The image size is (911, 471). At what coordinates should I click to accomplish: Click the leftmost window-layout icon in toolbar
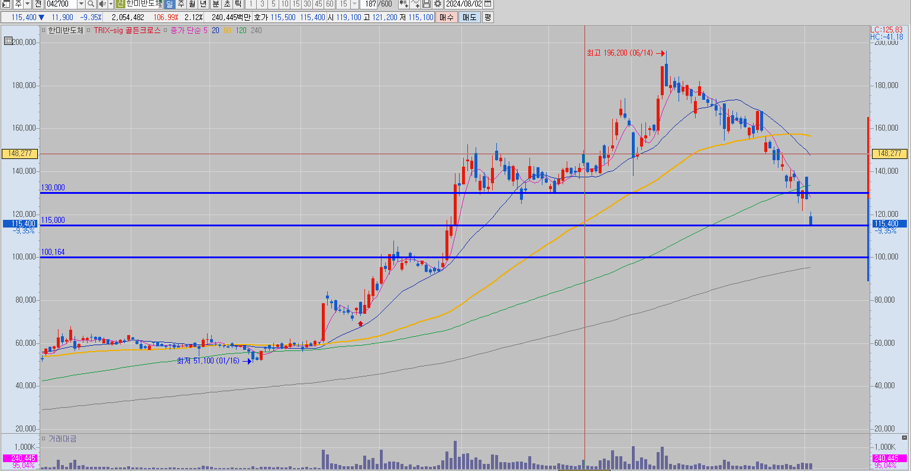pyautogui.click(x=6, y=4)
